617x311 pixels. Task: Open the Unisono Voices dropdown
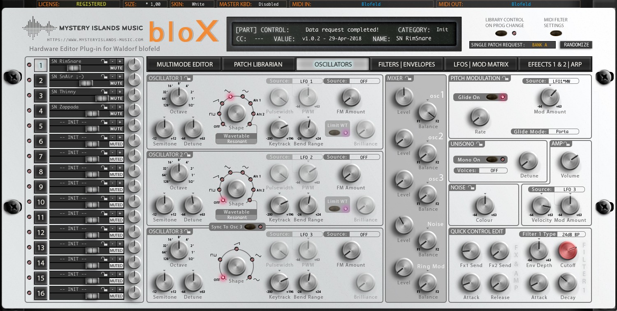click(493, 170)
